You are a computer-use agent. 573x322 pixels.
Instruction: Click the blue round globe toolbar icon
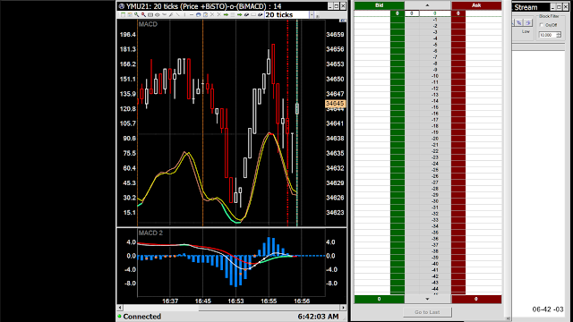pyautogui.click(x=199, y=14)
